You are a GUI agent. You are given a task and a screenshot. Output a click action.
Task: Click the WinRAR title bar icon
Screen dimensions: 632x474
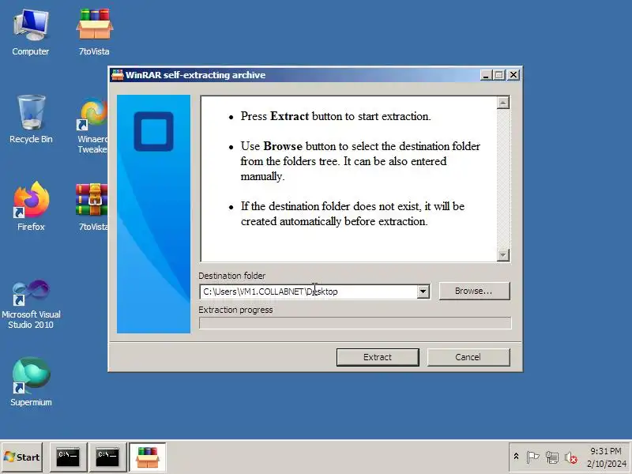(117, 75)
